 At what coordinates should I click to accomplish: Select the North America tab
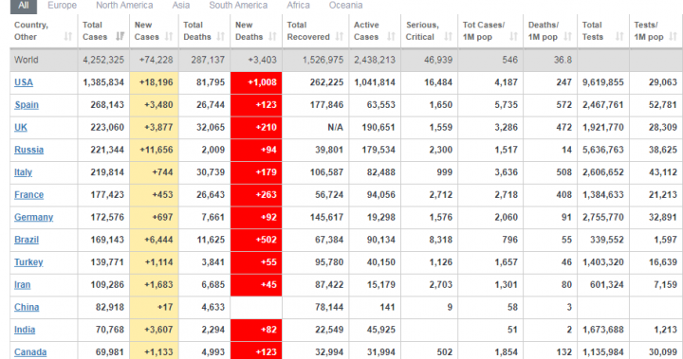[124, 6]
